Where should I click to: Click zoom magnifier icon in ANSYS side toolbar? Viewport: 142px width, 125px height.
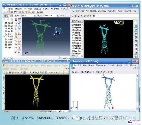point(136,57)
